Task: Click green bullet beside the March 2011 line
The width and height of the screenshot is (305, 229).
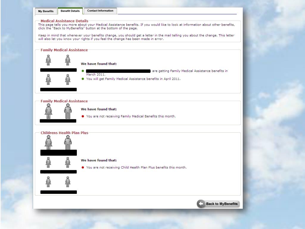Action: [83, 71]
